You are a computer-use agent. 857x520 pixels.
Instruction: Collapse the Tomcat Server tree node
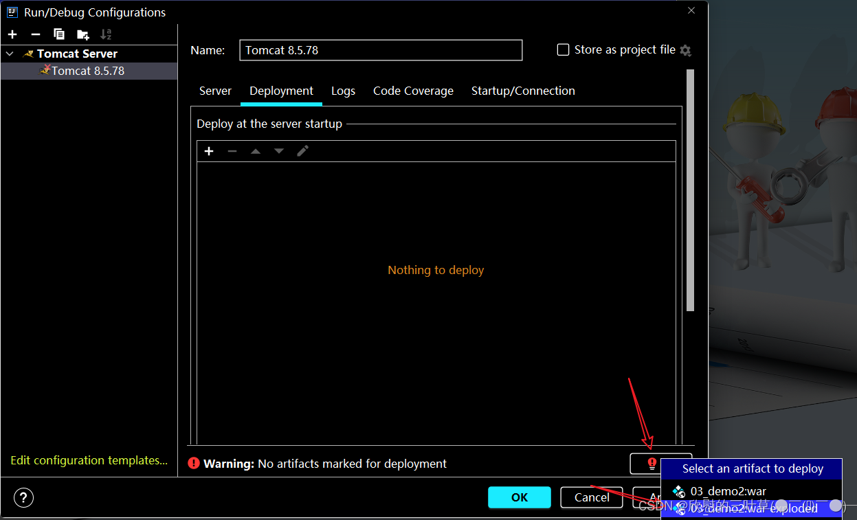tap(10, 54)
